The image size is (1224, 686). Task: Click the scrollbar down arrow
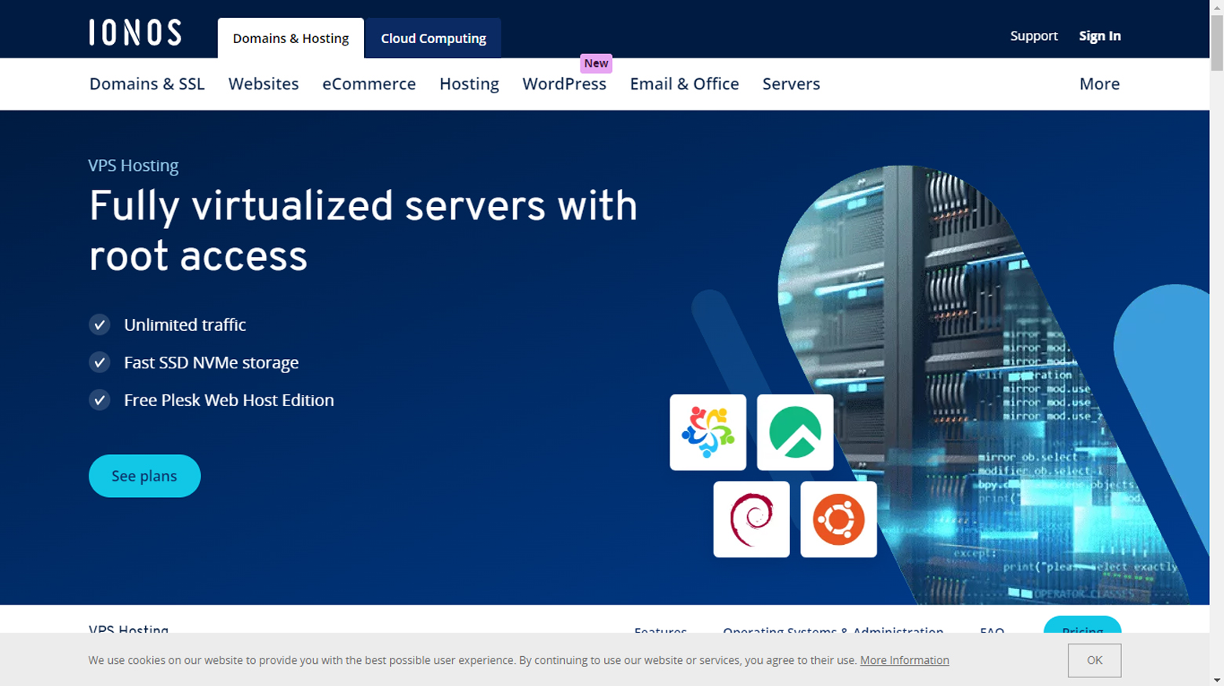[x=1217, y=680]
